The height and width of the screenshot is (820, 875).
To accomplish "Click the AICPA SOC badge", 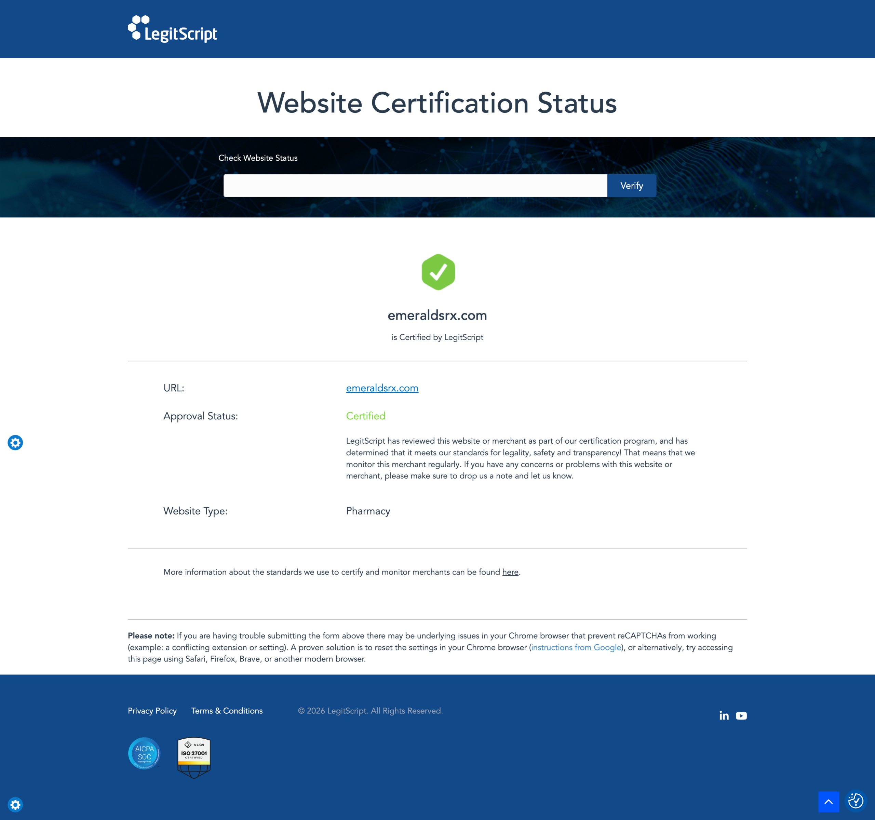I will [144, 753].
